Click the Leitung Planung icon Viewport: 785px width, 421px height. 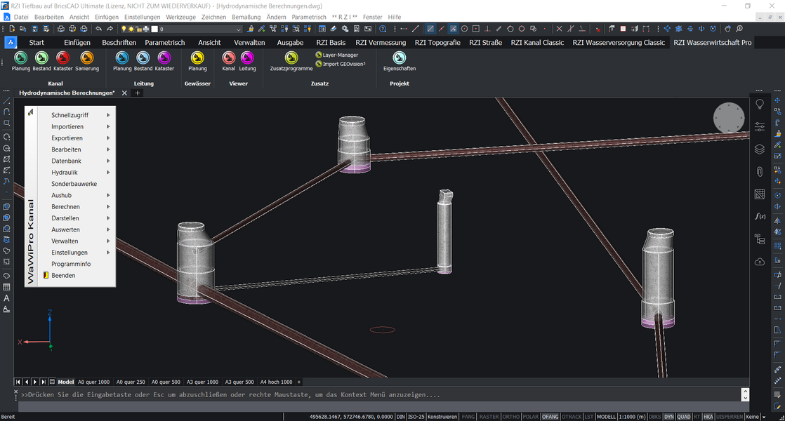(x=121, y=58)
